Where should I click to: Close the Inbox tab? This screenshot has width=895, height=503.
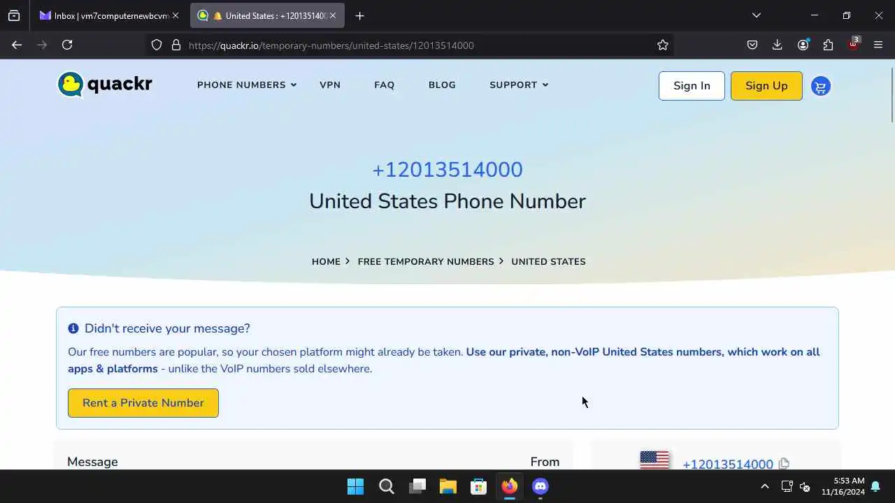(x=176, y=15)
